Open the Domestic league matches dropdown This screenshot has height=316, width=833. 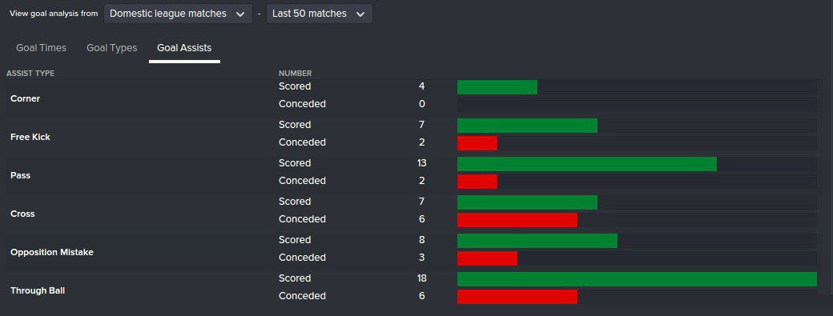tap(178, 14)
